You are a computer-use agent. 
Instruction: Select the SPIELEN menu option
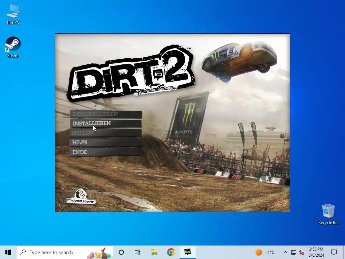pos(105,133)
